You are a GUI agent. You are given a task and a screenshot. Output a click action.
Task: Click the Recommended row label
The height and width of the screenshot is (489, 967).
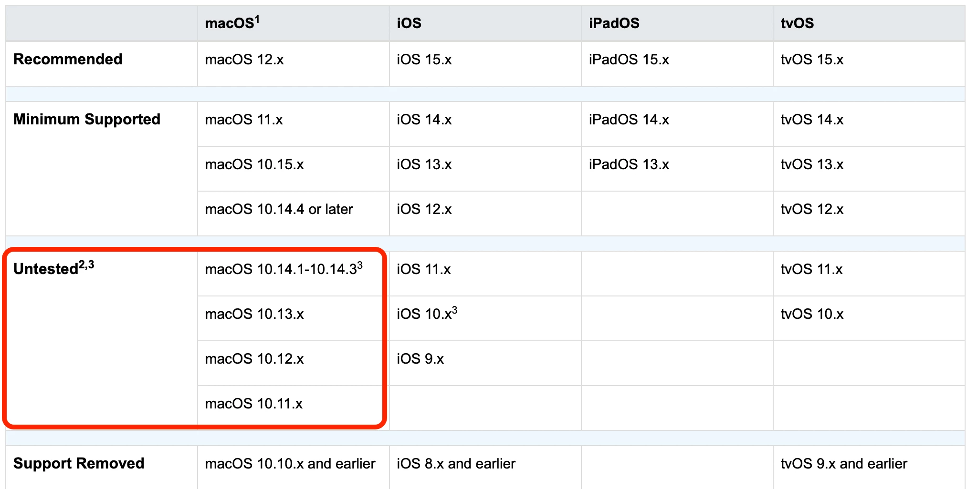68,59
